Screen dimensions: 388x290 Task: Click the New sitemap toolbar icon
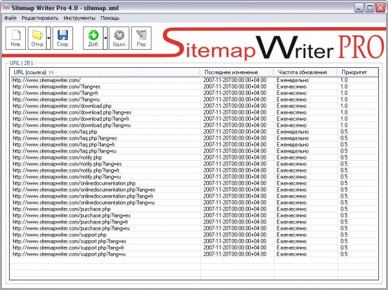point(16,38)
